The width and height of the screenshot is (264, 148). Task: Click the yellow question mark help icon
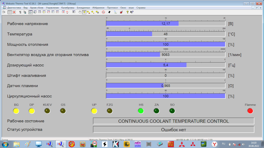[127, 12]
